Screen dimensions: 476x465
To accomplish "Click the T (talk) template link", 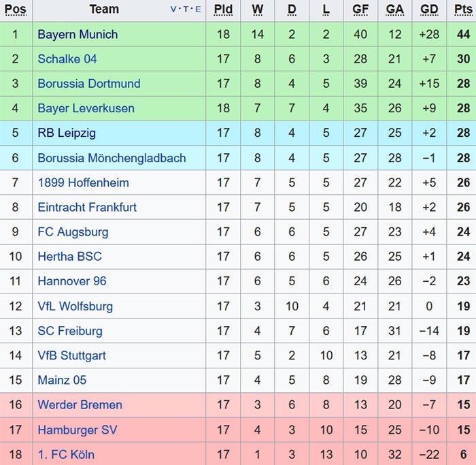I will tap(186, 10).
